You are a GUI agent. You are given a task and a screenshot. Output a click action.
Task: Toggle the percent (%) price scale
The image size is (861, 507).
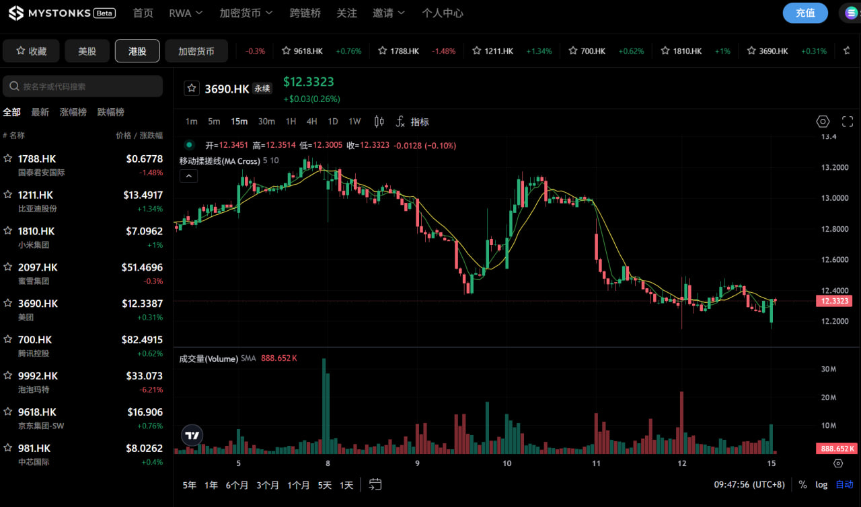pos(802,484)
